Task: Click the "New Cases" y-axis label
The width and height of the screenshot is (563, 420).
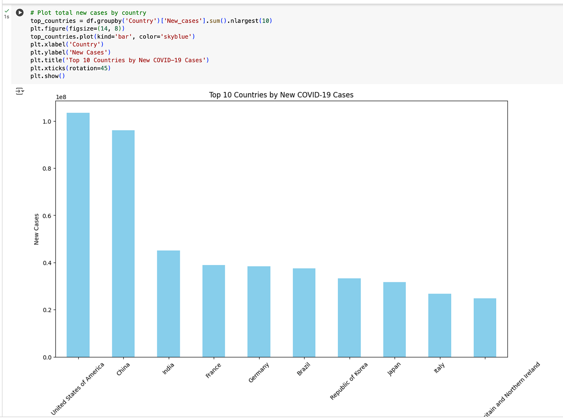Action: point(36,228)
